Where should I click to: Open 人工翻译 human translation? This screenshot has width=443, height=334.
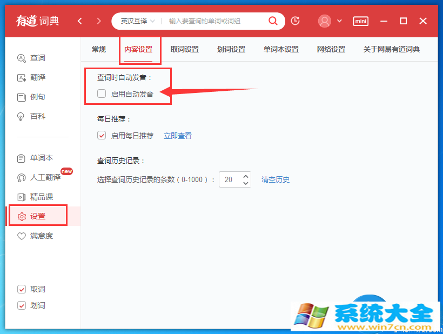coord(44,177)
